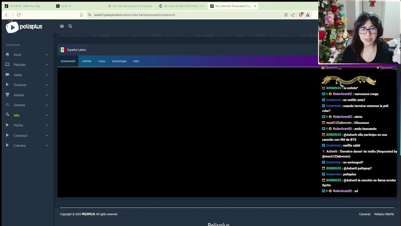Open the site search magnifier icon

click(x=70, y=26)
